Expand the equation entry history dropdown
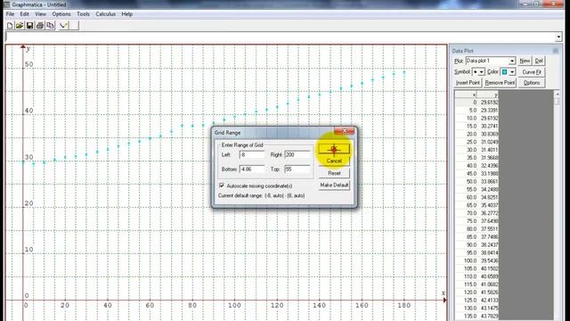The height and width of the screenshot is (321, 570). pos(558,37)
